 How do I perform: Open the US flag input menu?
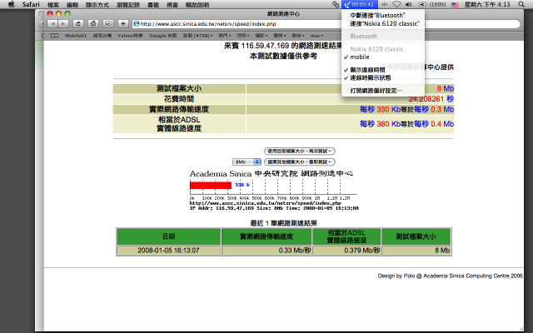(455, 4)
